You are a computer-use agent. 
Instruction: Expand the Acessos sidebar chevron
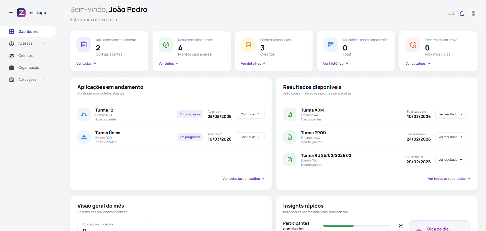tap(44, 43)
